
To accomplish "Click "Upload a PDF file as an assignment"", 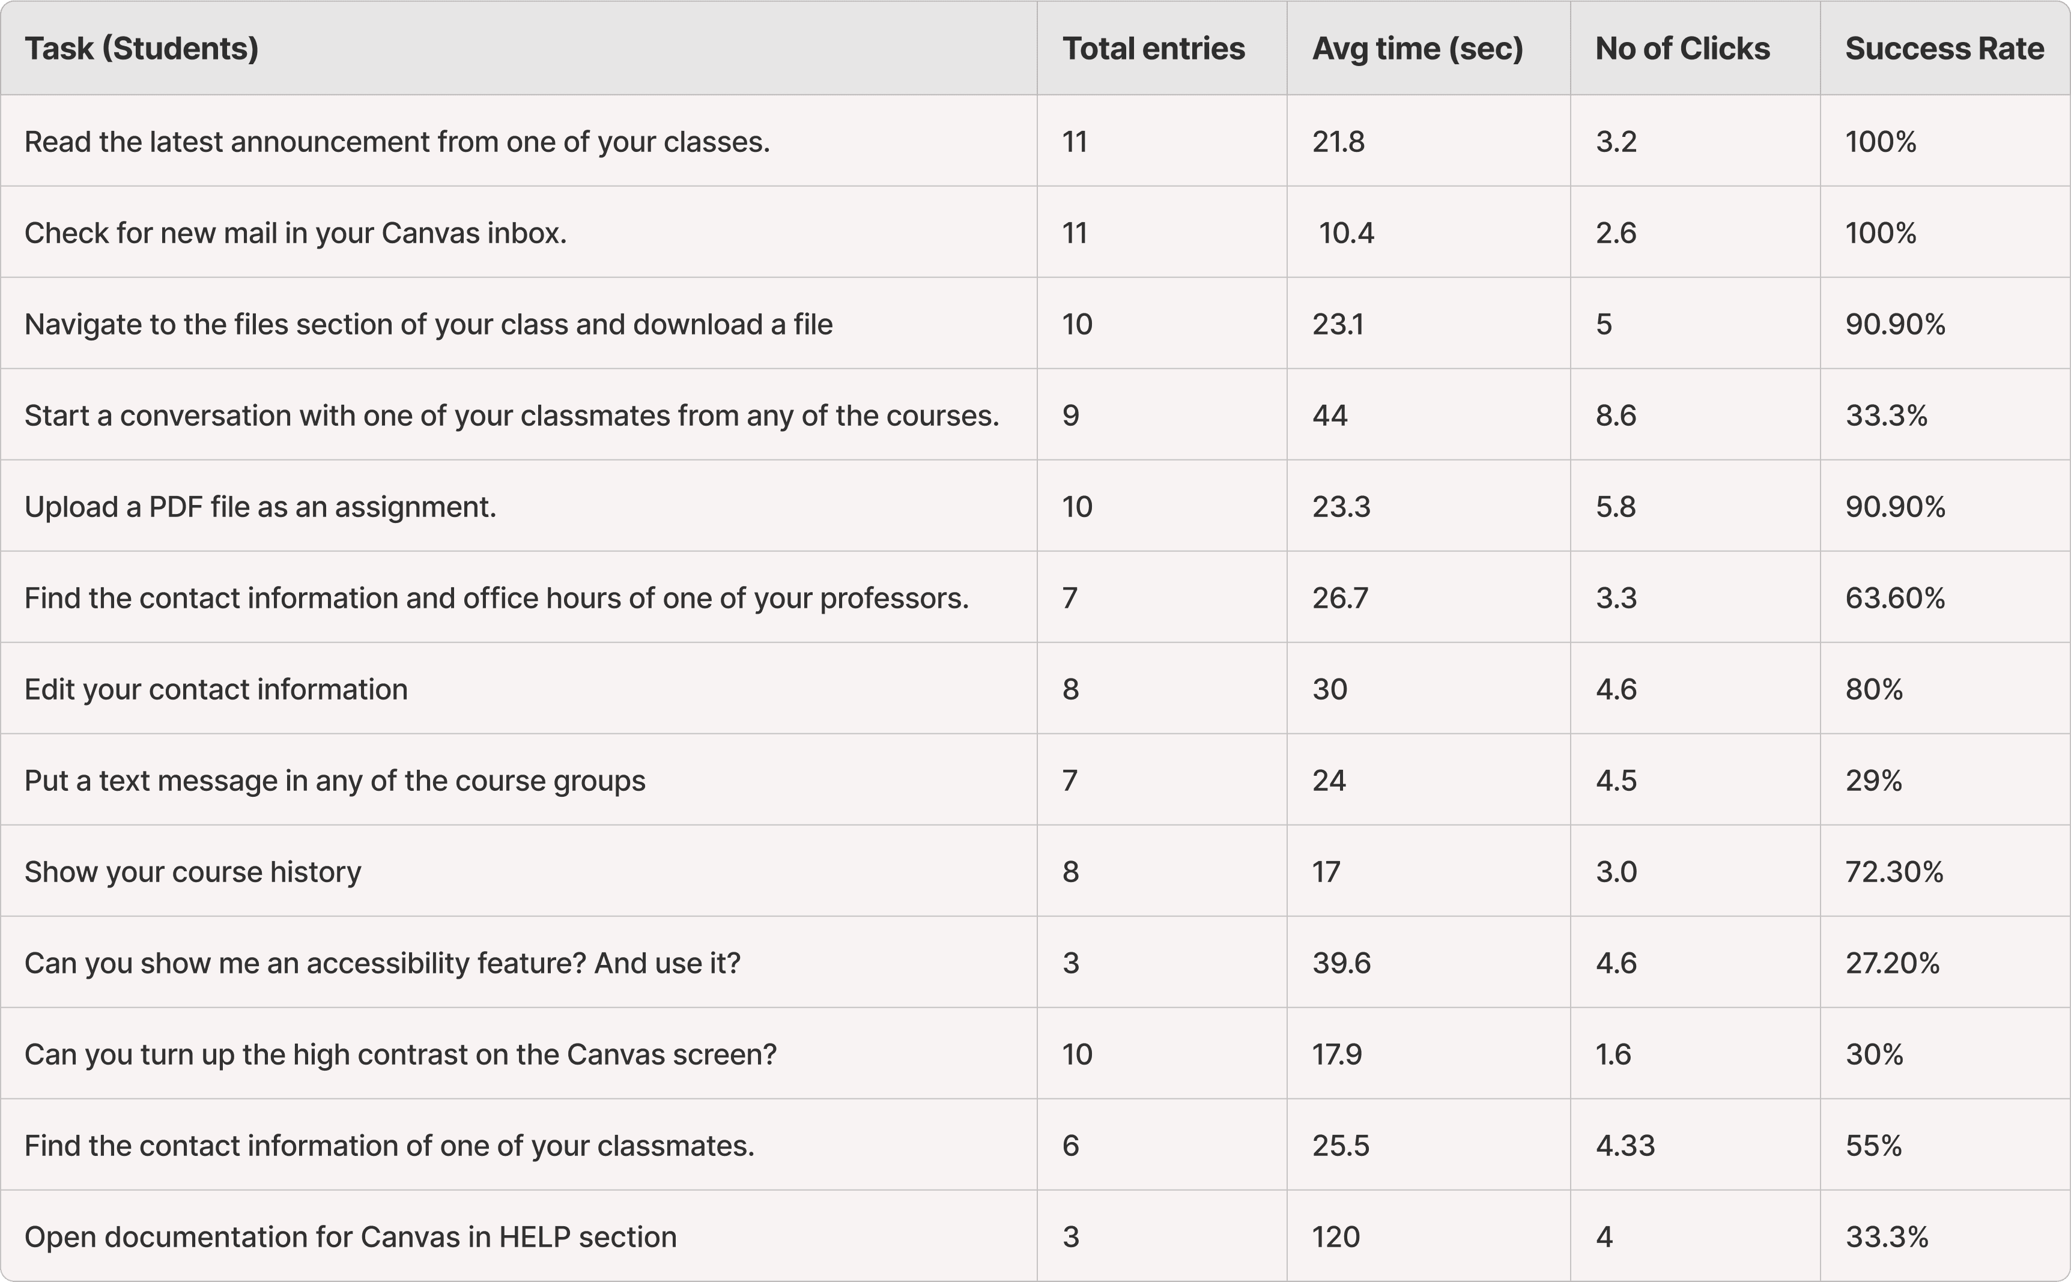I will point(260,507).
